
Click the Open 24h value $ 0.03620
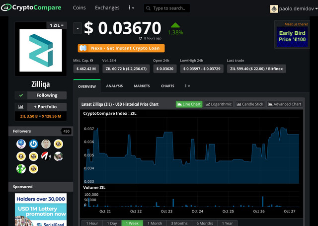[x=165, y=69]
